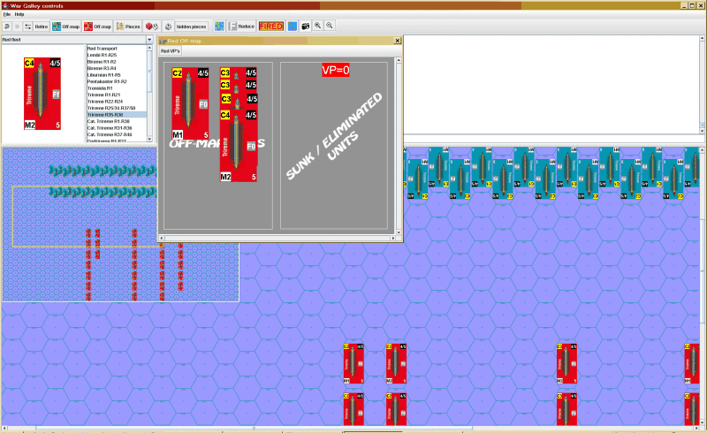The image size is (707, 433).
Task: Click the Retire toolbar button
Action: (41, 27)
